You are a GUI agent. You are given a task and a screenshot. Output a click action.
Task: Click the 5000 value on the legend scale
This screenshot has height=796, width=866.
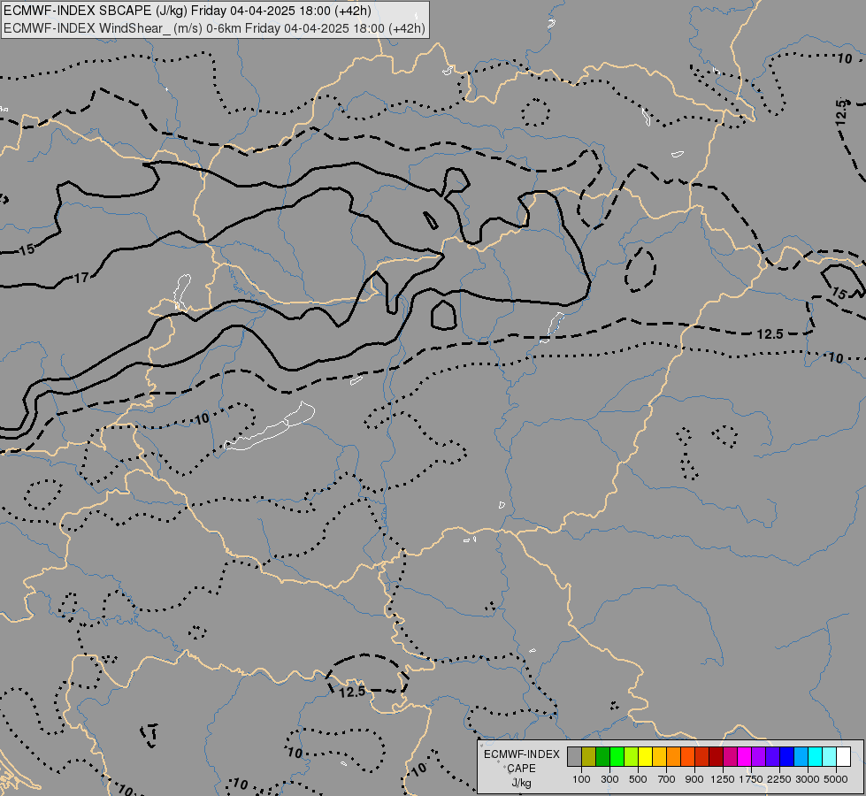(836, 779)
